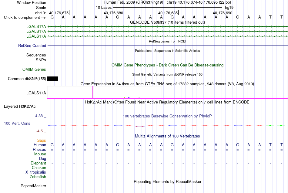Open the OMIM Genes track label
The height and width of the screenshot is (193, 288).
(x=34, y=69)
